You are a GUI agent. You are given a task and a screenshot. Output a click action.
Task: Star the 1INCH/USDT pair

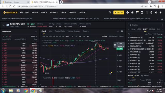[x=129, y=46]
